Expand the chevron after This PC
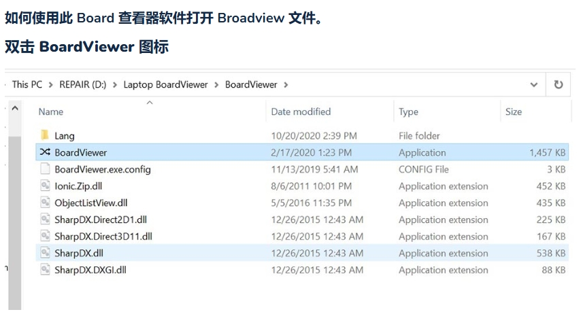 [x=51, y=85]
